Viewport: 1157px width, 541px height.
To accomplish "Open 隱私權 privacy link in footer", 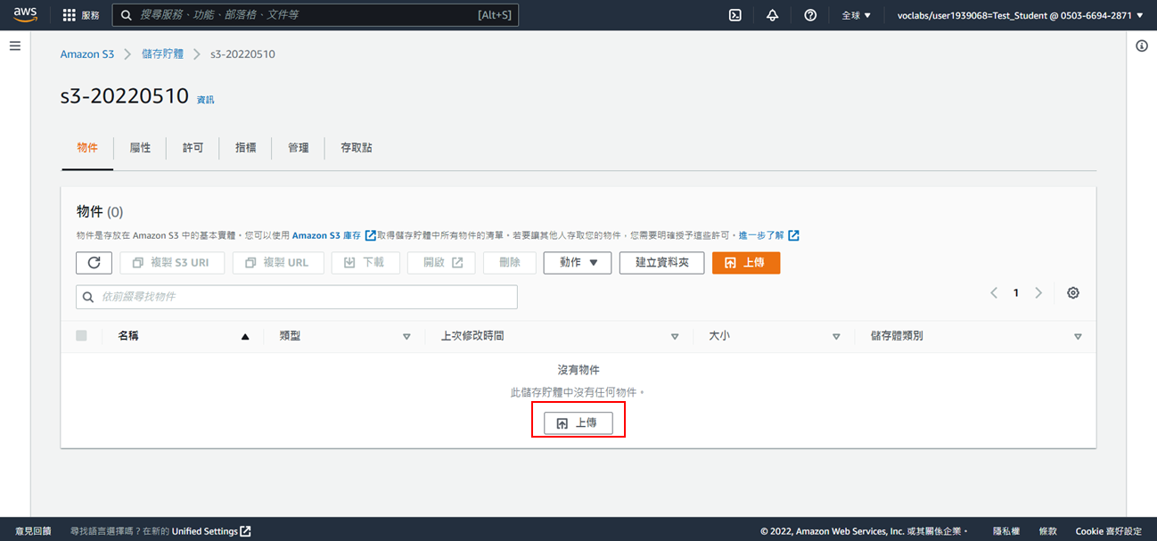I will 1005,531.
